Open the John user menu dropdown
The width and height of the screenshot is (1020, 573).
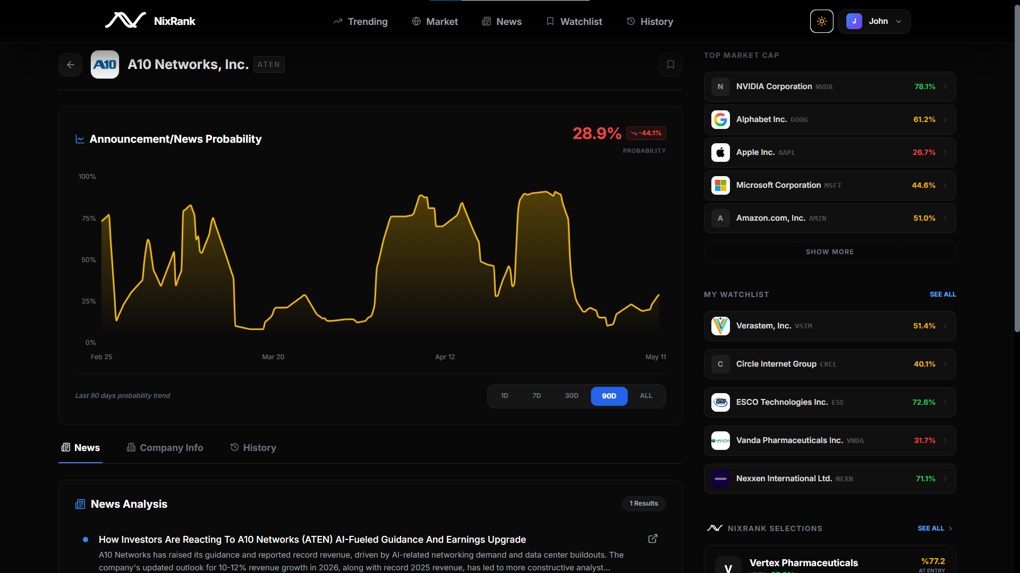pyautogui.click(x=874, y=21)
